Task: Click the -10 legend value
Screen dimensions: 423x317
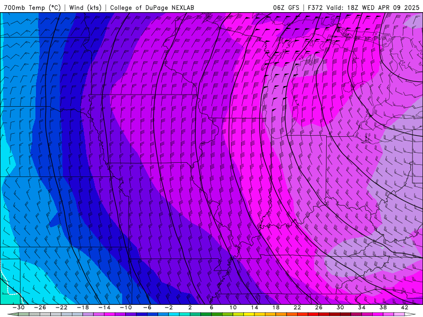Action: pyautogui.click(x=126, y=307)
